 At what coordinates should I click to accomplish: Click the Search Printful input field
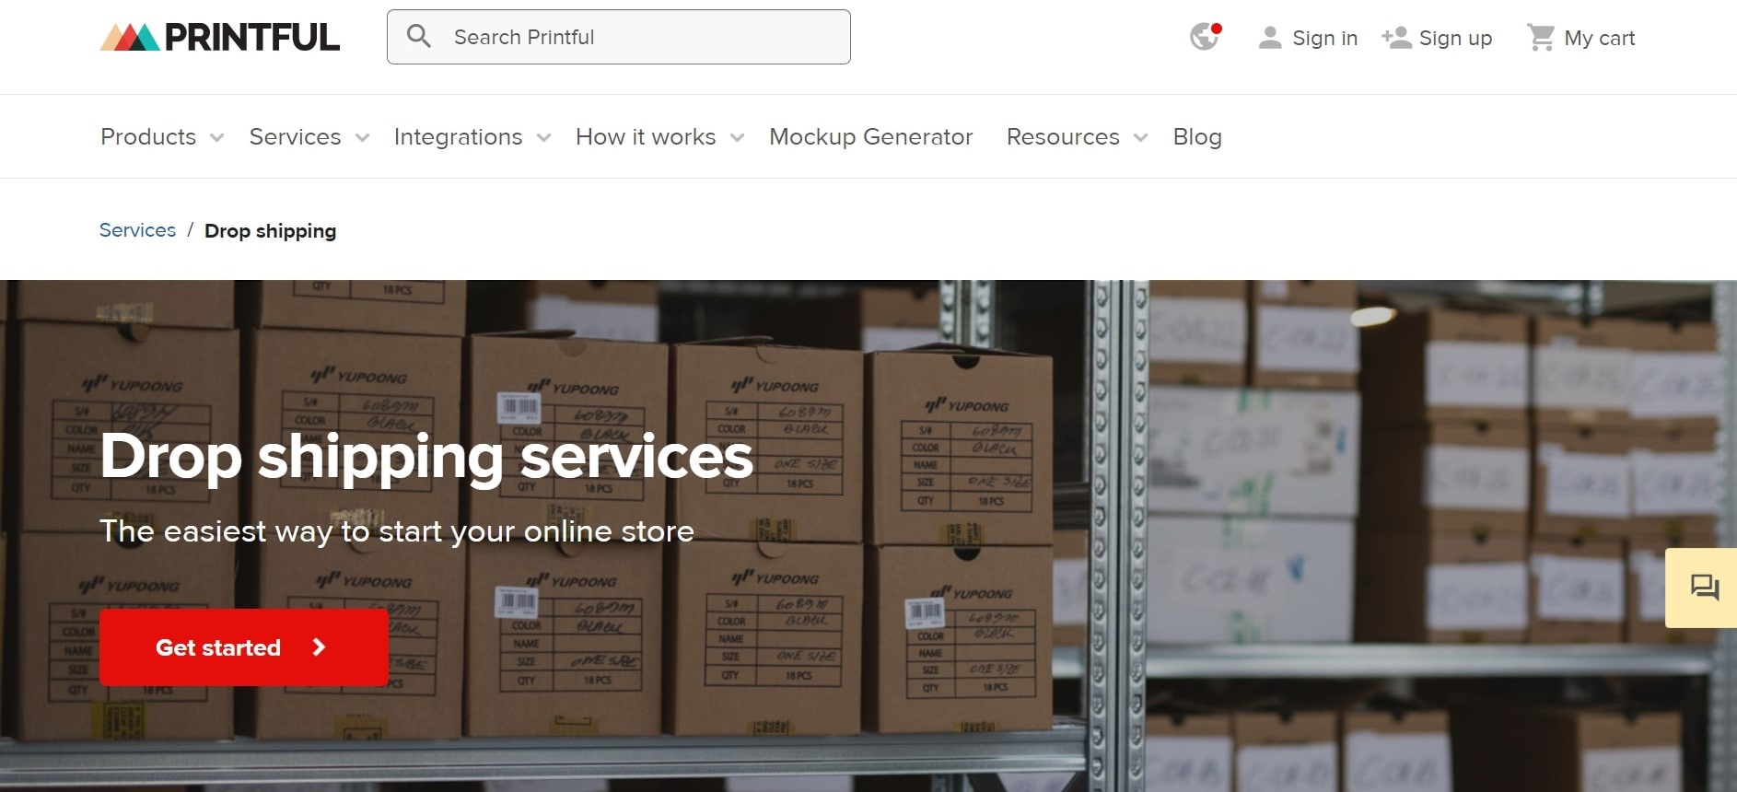pos(619,37)
